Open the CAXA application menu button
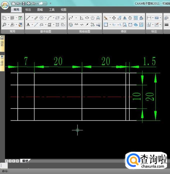 click(x=5, y=5)
